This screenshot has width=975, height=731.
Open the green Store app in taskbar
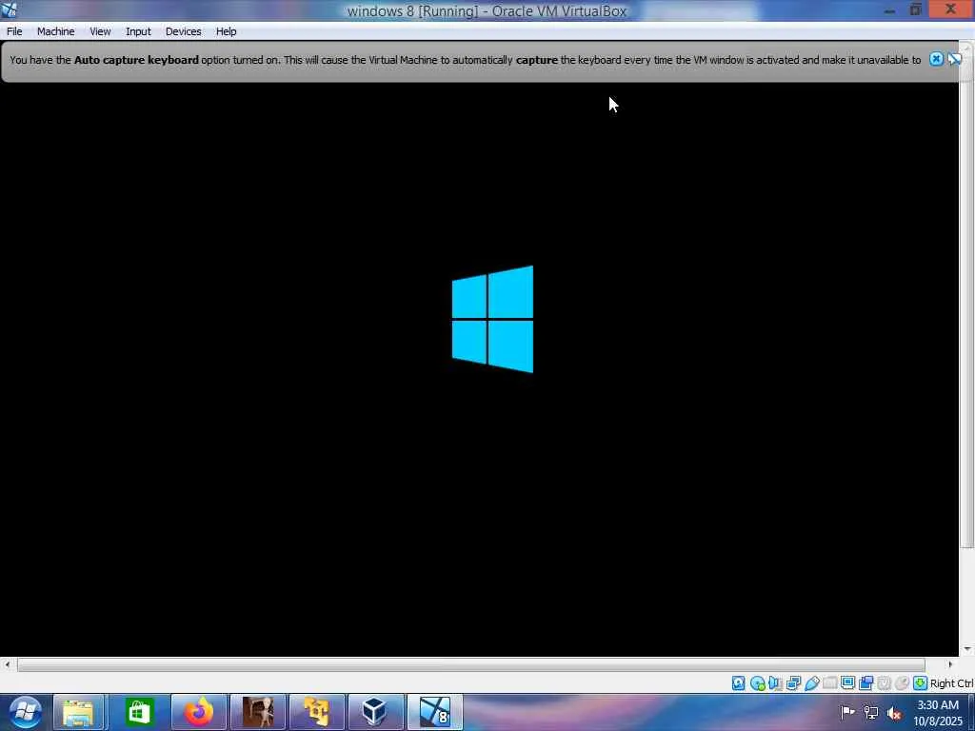point(139,712)
